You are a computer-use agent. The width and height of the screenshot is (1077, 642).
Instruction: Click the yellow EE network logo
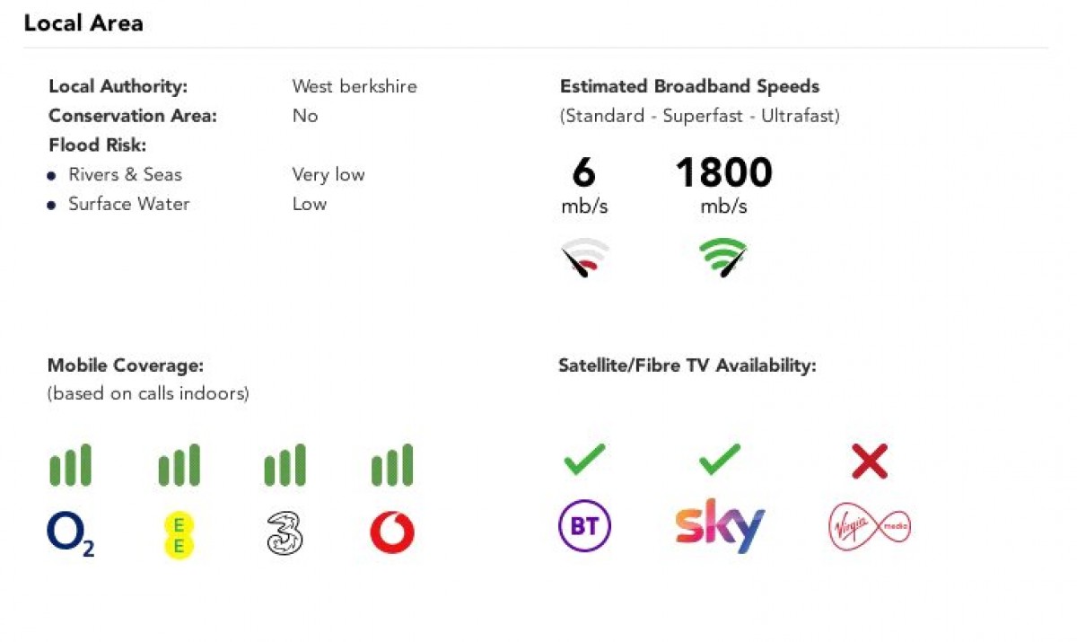tap(179, 534)
